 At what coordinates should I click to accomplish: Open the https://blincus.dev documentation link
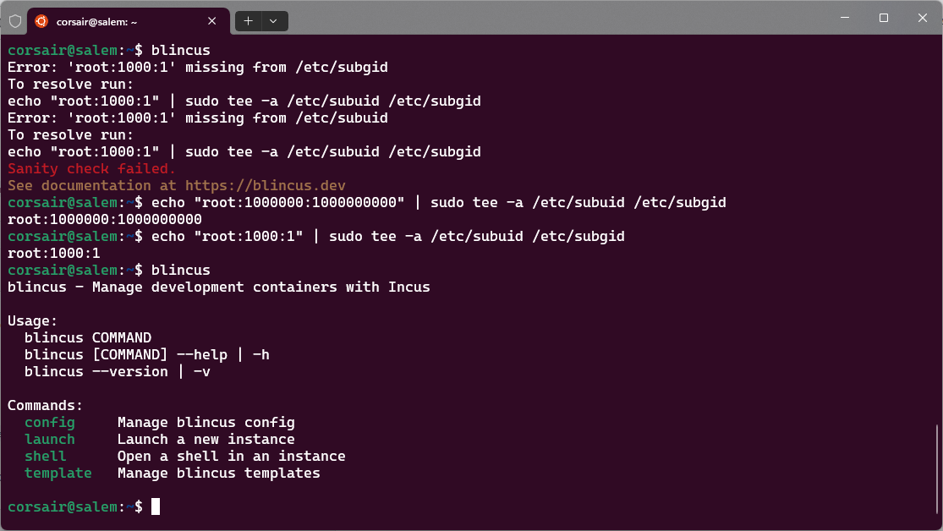tap(266, 185)
